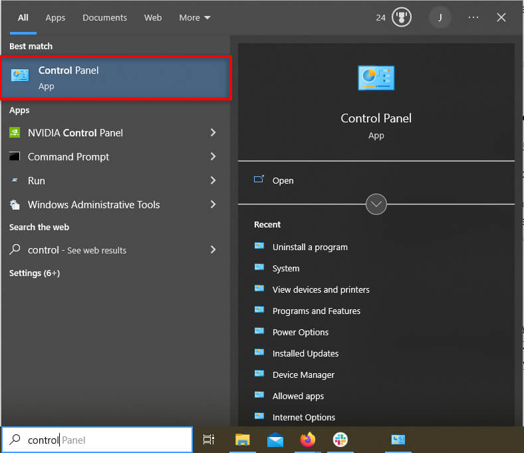Switch to the Apps tab

coord(55,17)
